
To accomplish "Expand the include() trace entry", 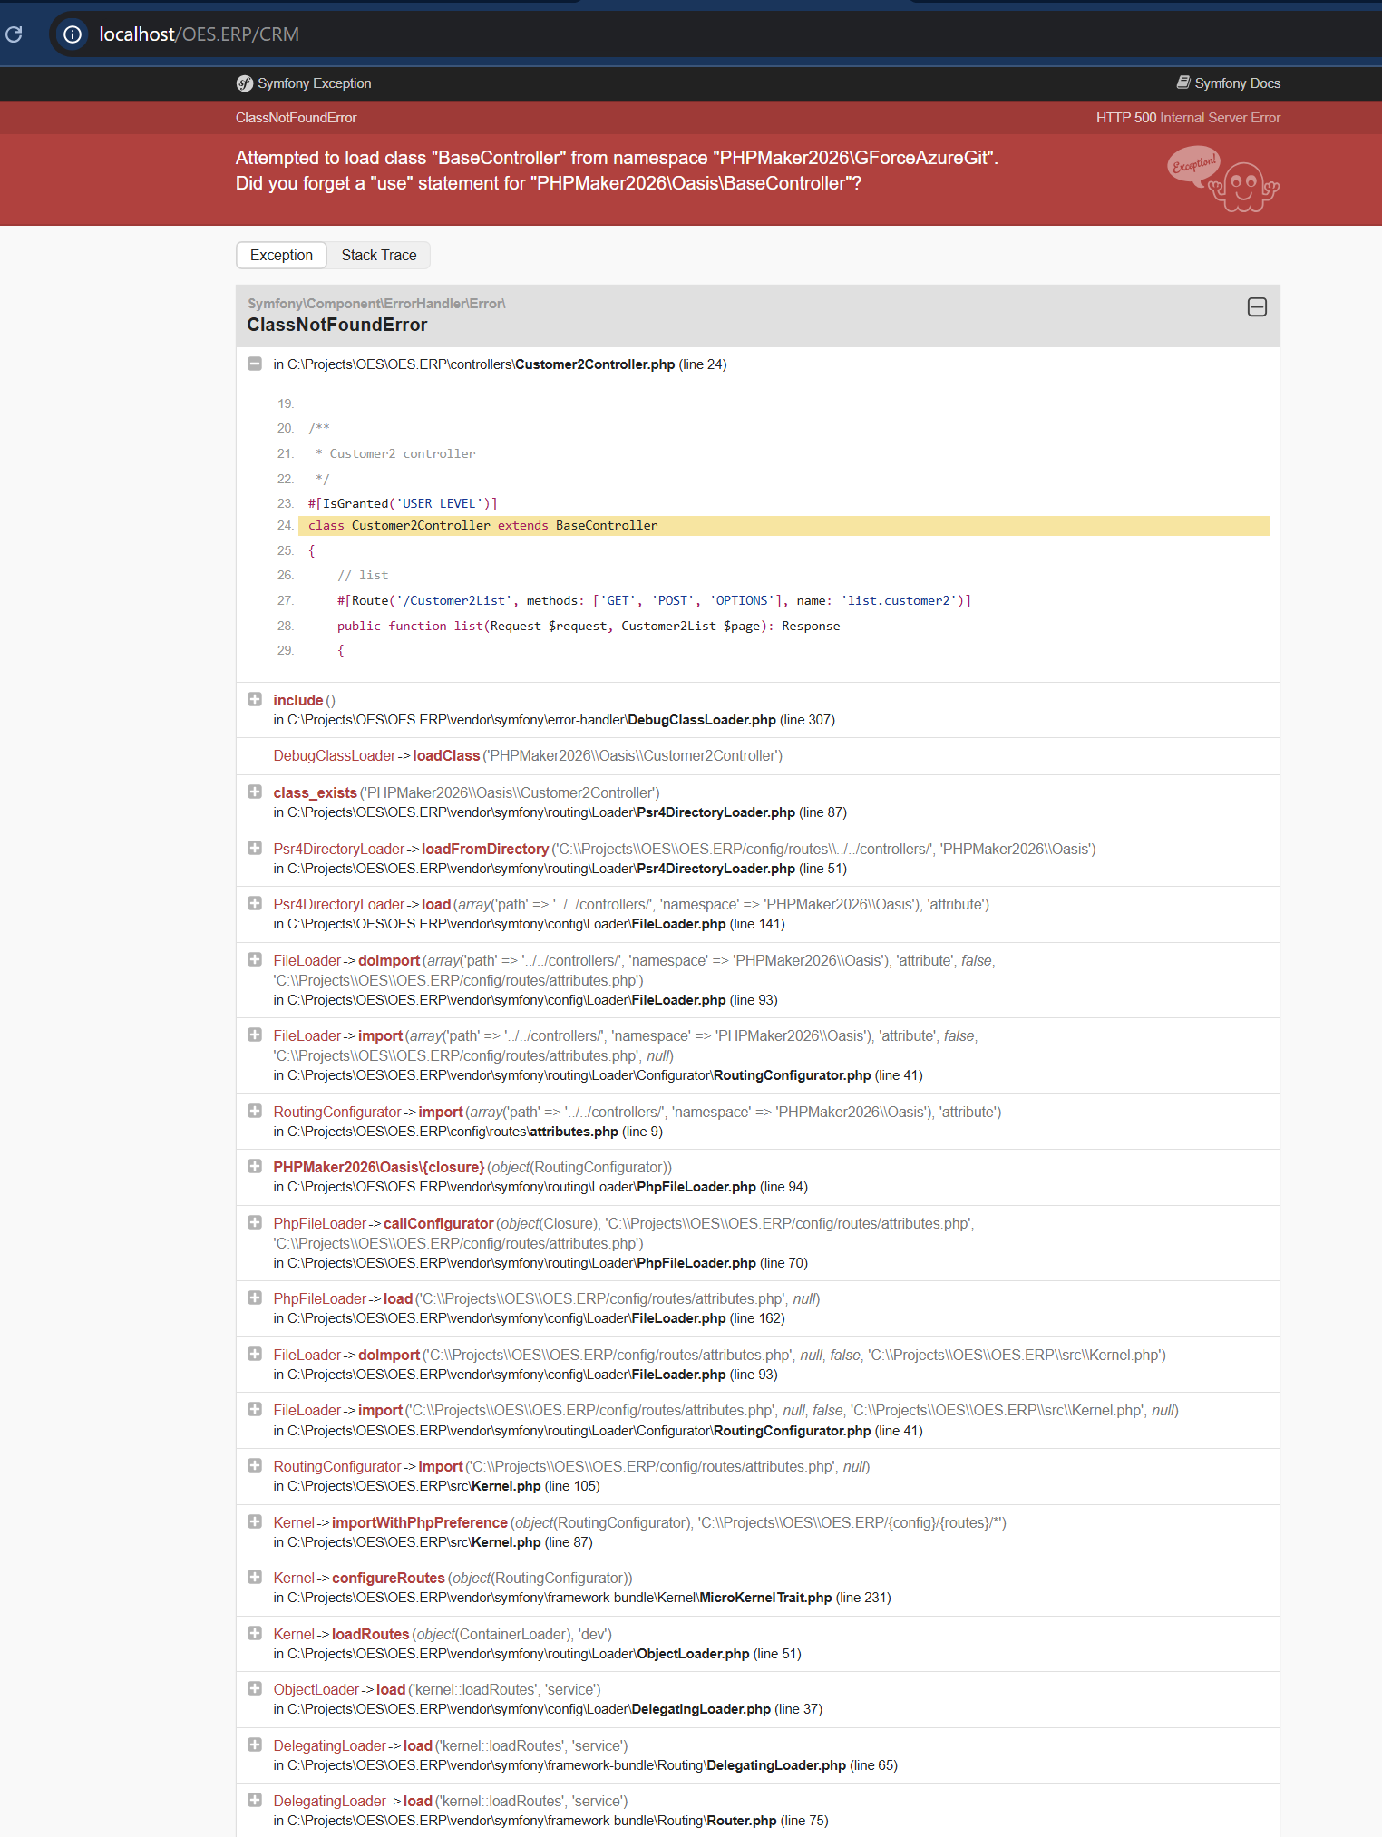I will click(255, 699).
